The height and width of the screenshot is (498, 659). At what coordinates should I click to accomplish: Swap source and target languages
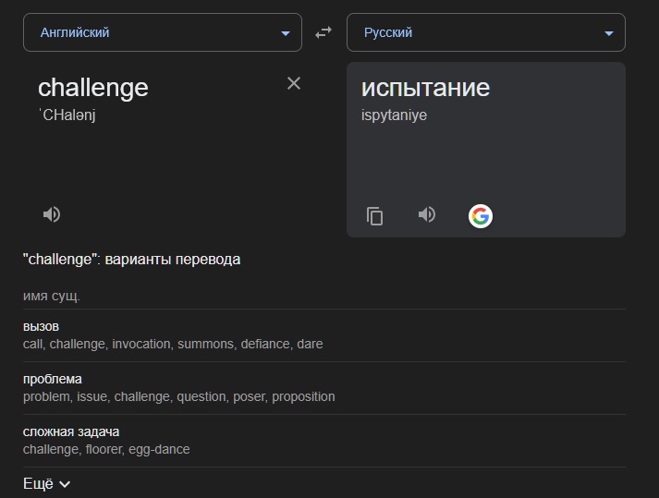pyautogui.click(x=323, y=32)
